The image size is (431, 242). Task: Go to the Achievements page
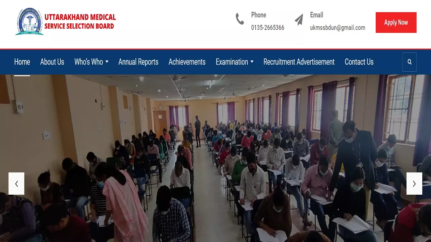click(187, 62)
